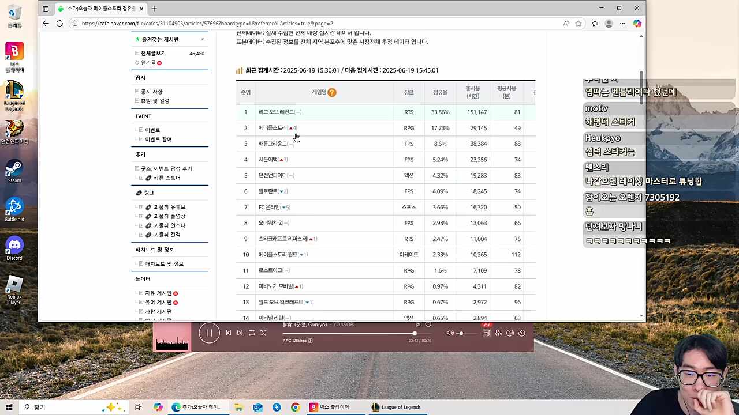Pause the music in the player bar
Viewport: 739px width, 415px height.
[209, 333]
